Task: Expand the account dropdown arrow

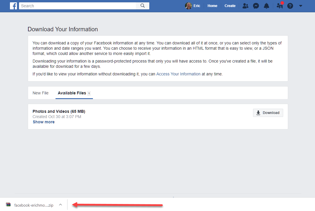Action: click(x=300, y=6)
